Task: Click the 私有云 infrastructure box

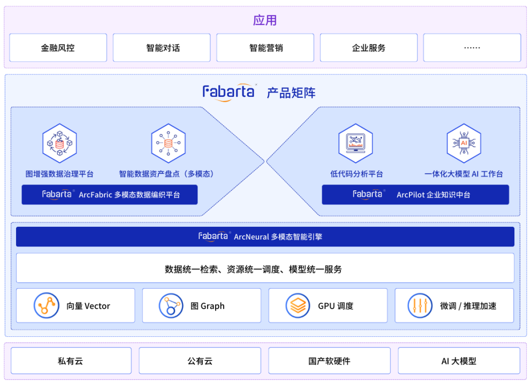Action: (71, 361)
